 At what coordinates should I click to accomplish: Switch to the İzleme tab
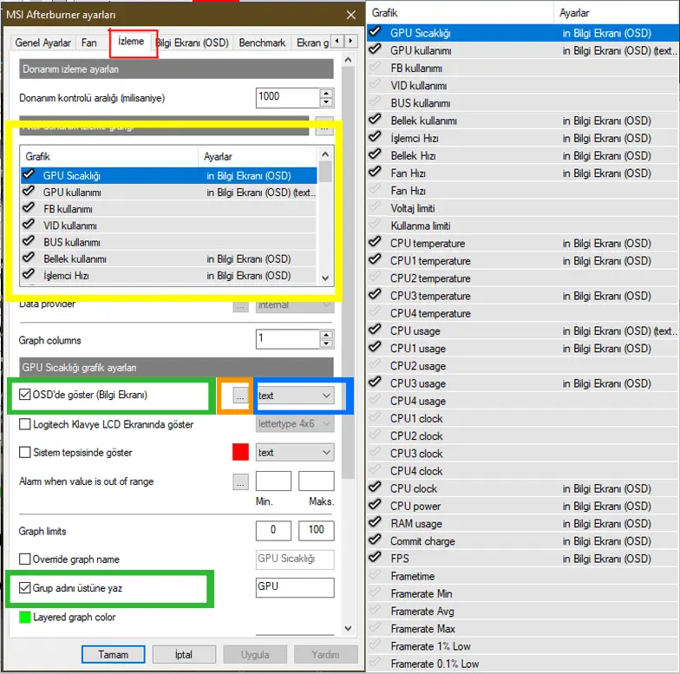[131, 42]
